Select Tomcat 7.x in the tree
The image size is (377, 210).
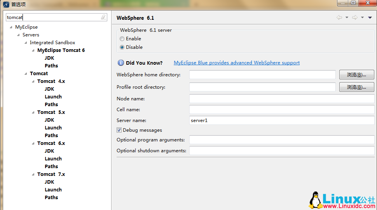point(51,174)
